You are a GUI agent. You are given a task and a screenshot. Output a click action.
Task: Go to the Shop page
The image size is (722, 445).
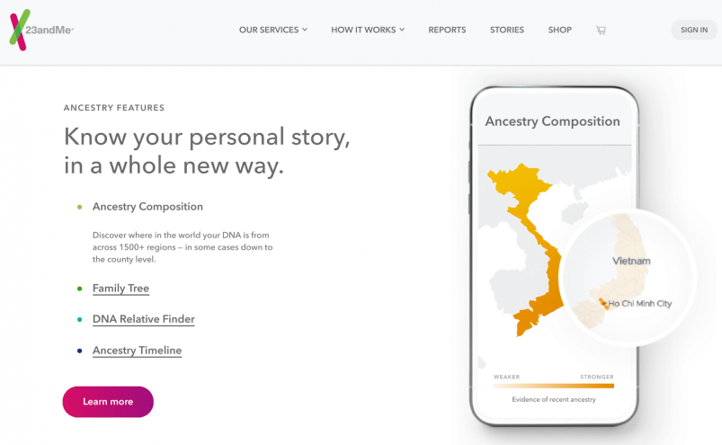coord(560,30)
